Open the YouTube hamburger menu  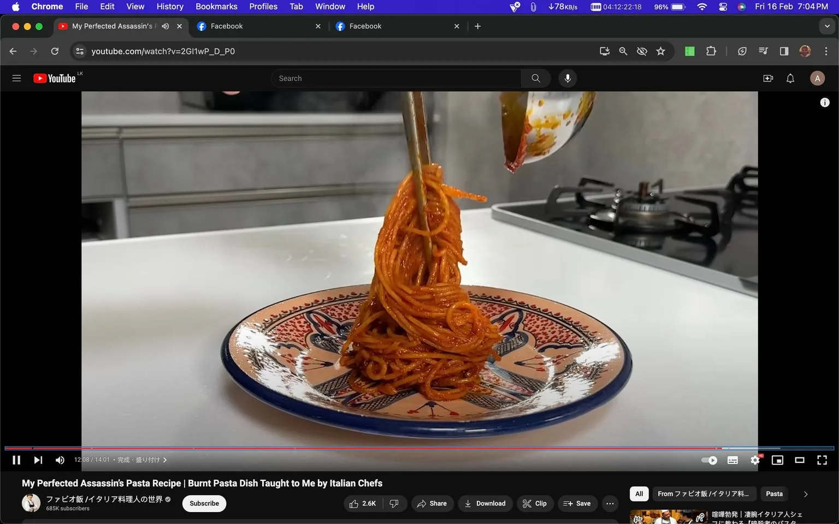pyautogui.click(x=16, y=78)
